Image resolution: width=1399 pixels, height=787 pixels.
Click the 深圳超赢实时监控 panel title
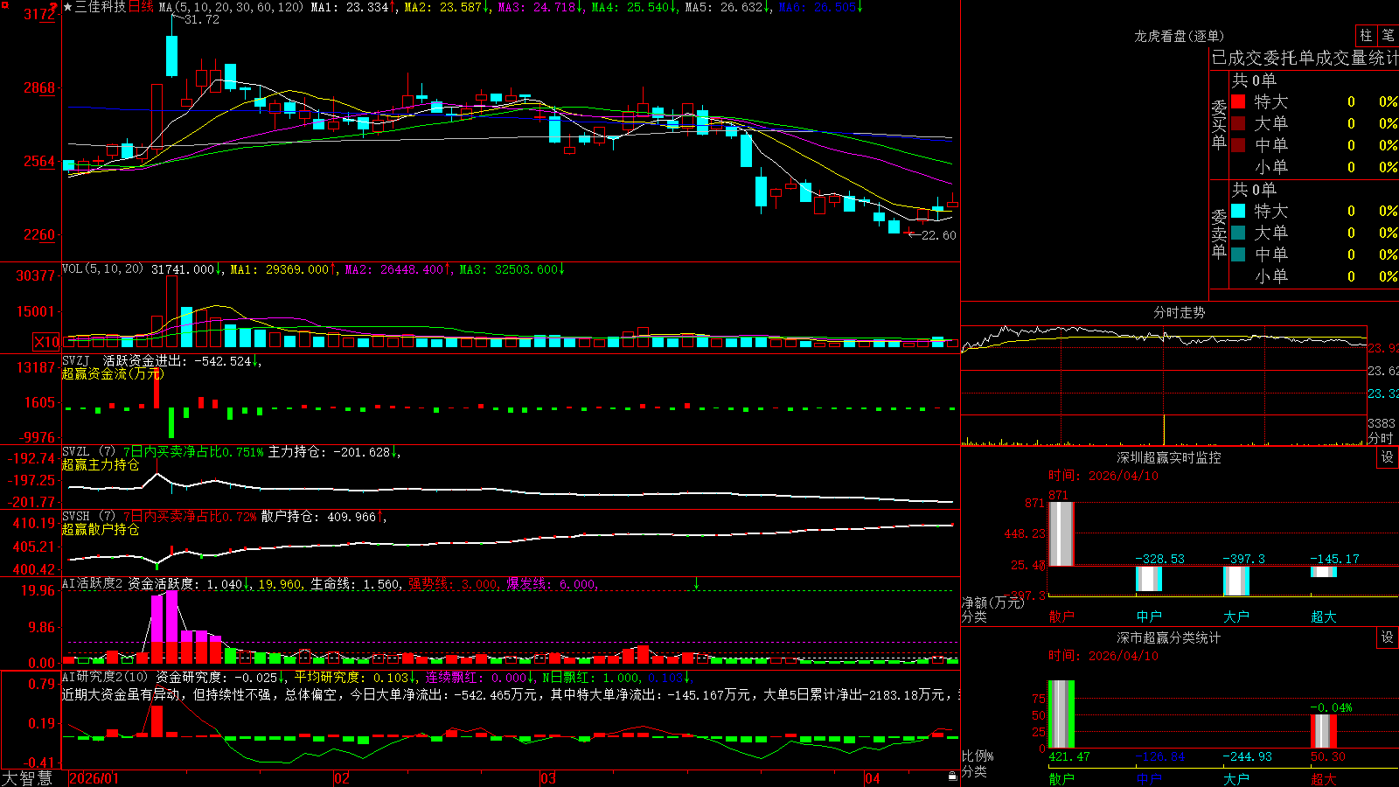pos(1169,457)
